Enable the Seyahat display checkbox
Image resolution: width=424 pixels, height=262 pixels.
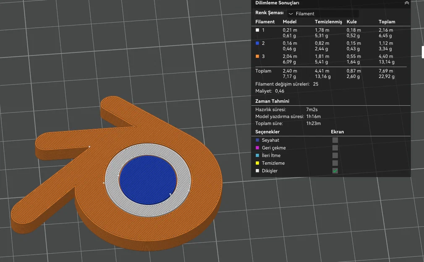coord(335,140)
